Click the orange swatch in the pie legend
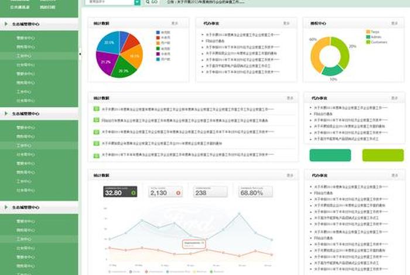The height and width of the screenshot is (275, 410). pos(158,43)
